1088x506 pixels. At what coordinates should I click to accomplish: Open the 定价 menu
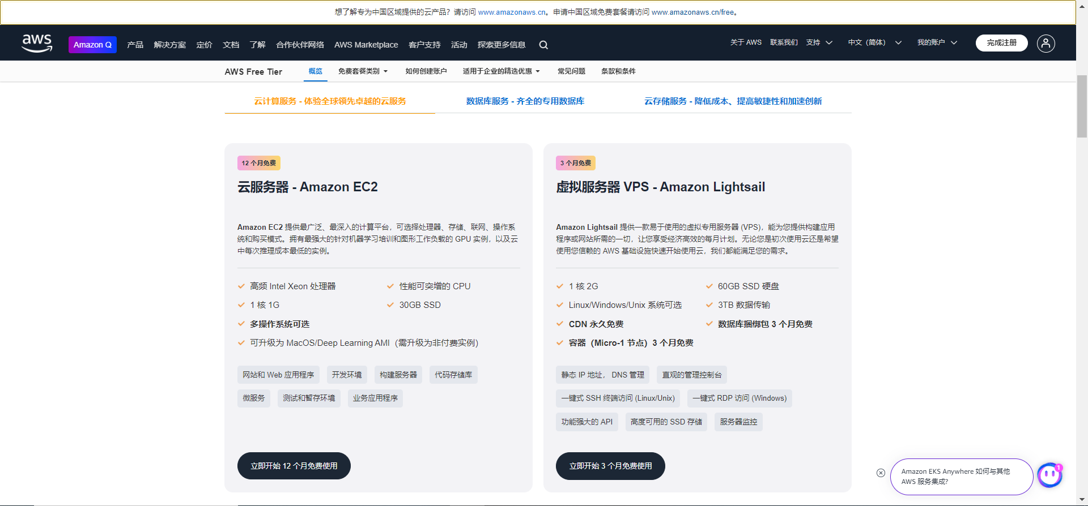[x=204, y=45]
